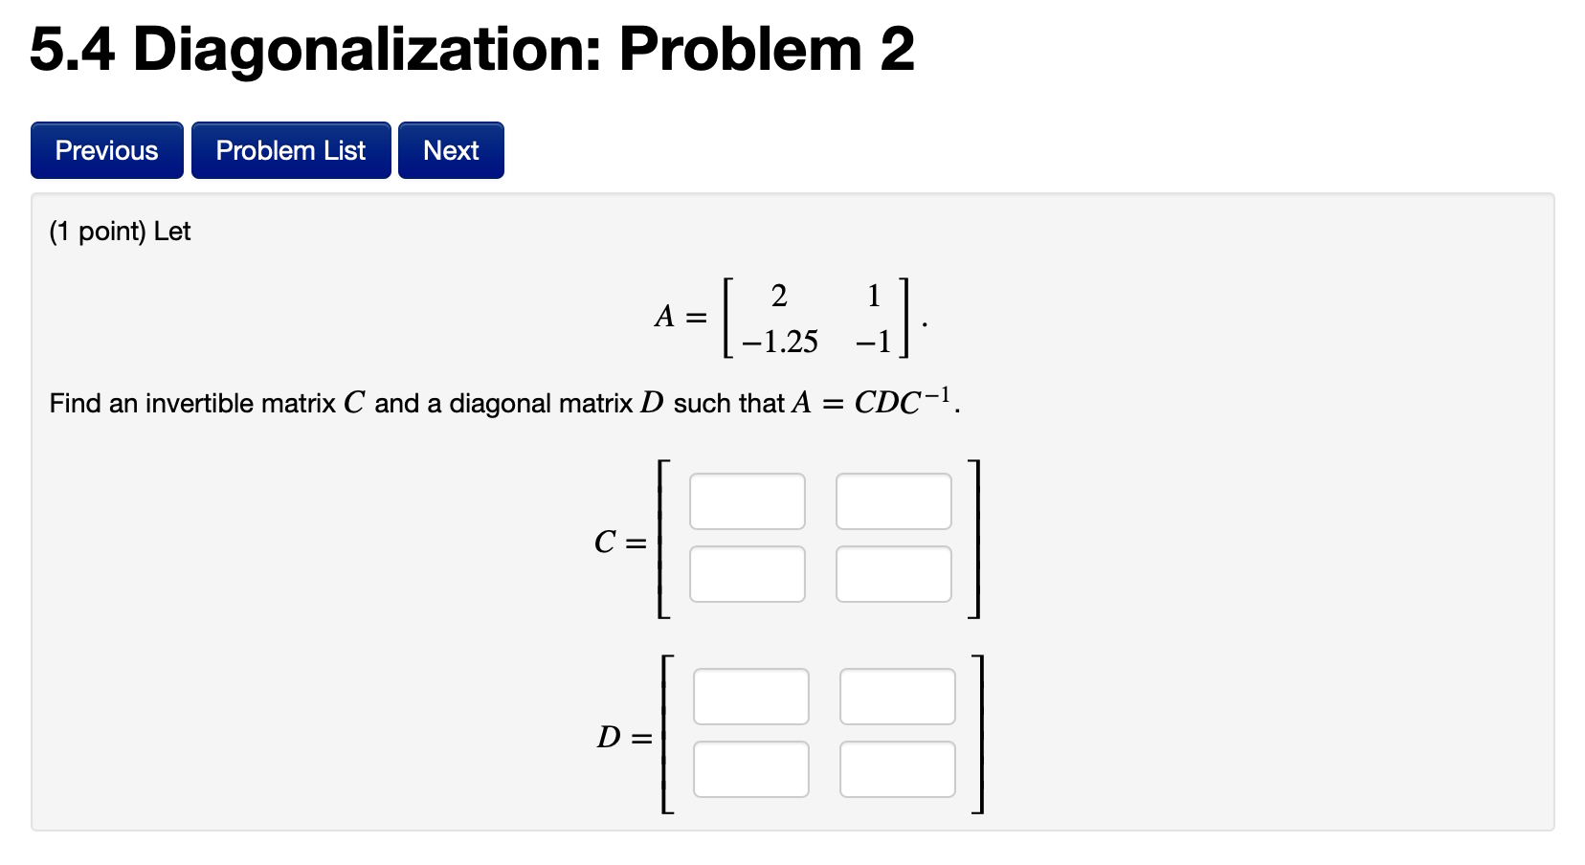Click the displayed matrix A equation
Screen dimensions: 1585x865
785,318
